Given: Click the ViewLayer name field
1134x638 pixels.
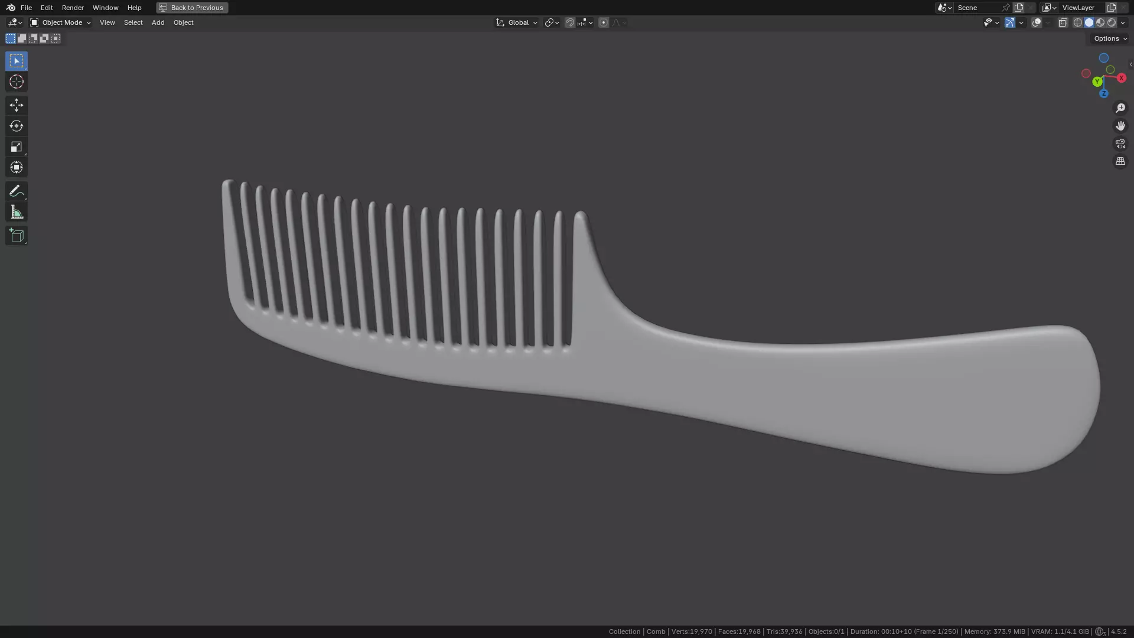Looking at the screenshot, I should coord(1082,8).
